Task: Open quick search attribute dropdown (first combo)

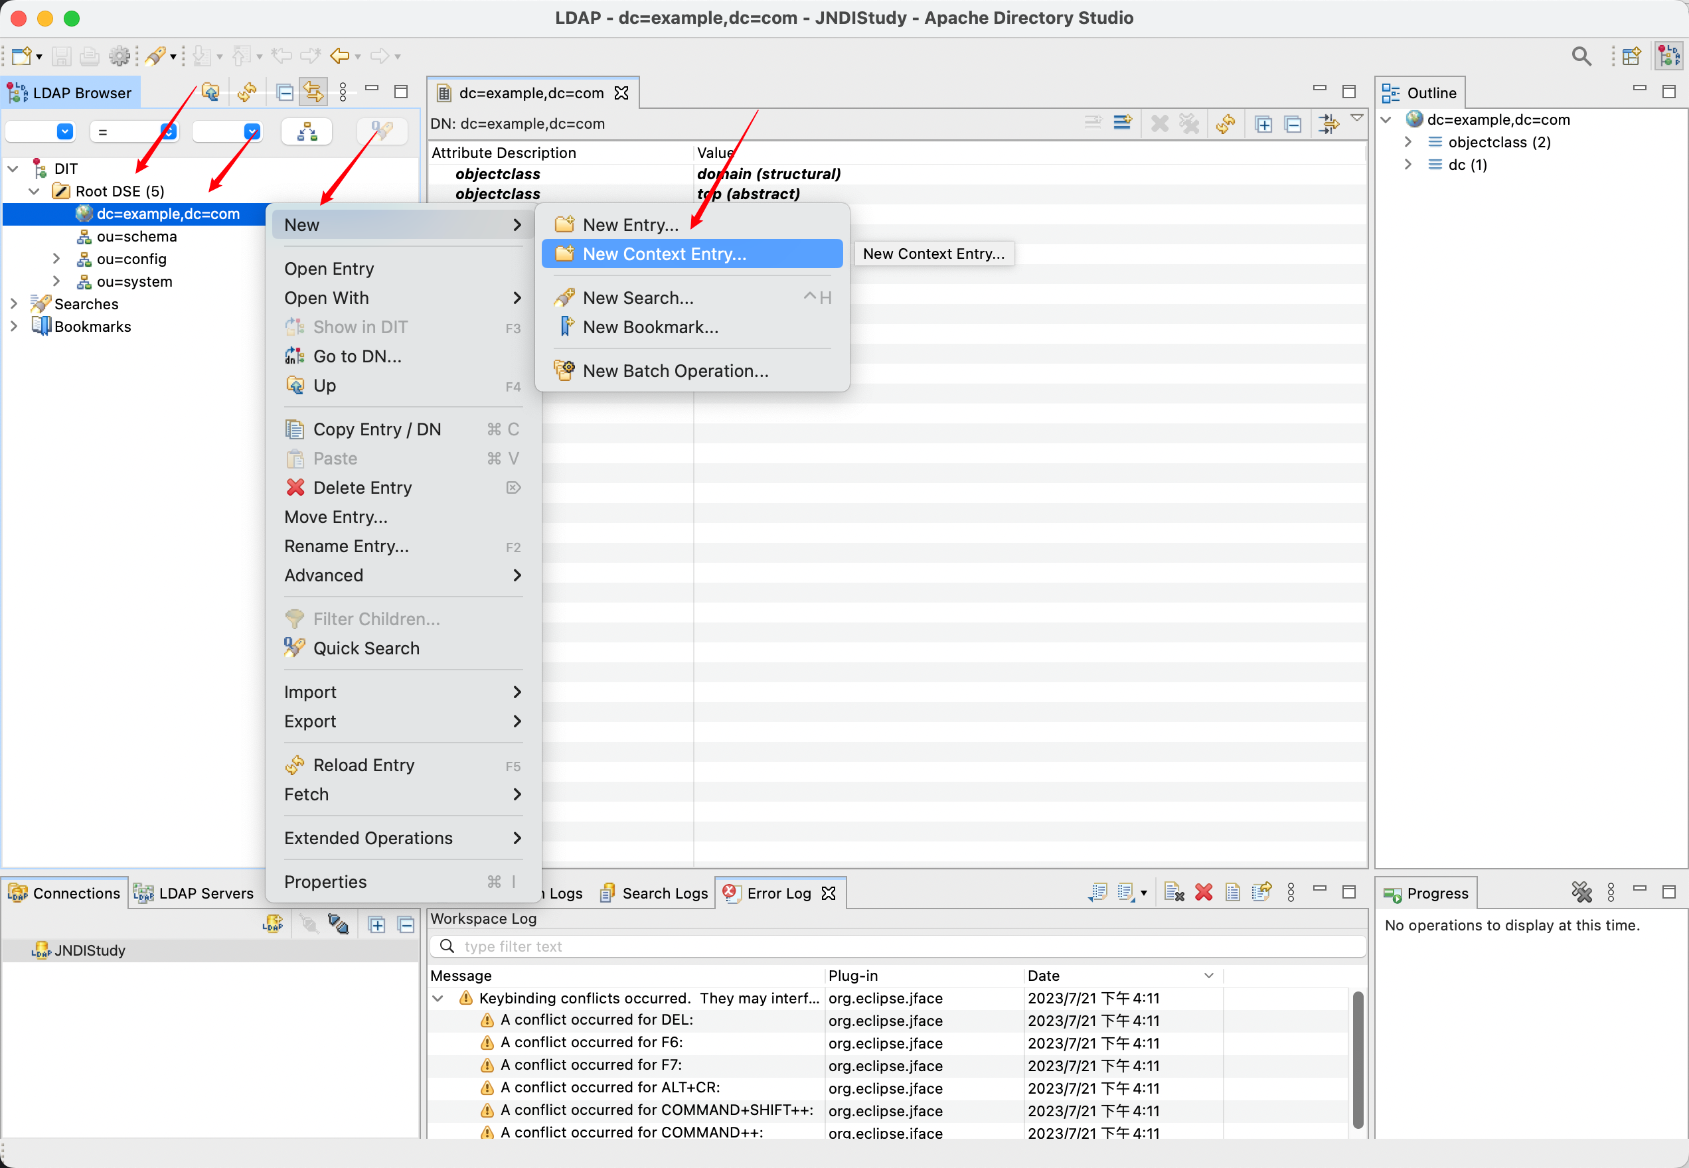Action: coord(64,131)
